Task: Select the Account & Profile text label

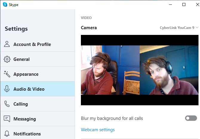Action: point(32,44)
